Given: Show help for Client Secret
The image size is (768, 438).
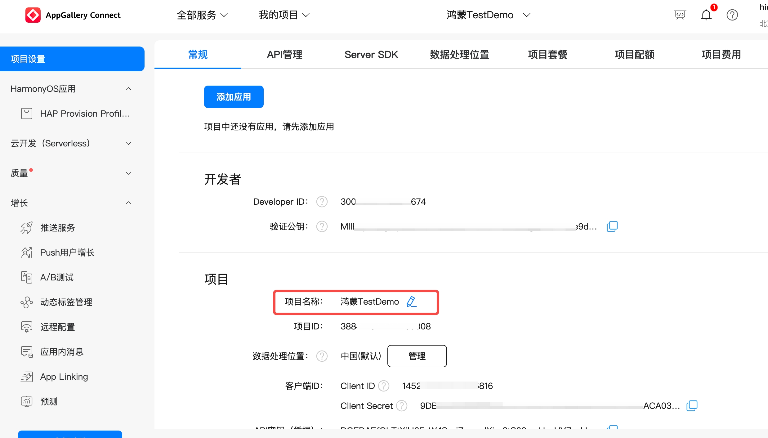Looking at the screenshot, I should pos(402,406).
